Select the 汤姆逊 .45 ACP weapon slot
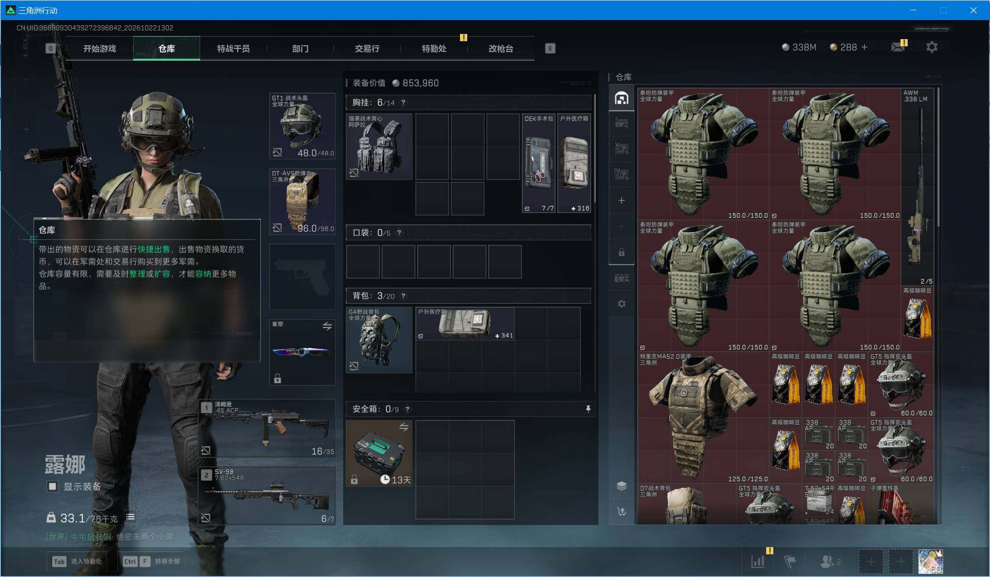Image resolution: width=990 pixels, height=577 pixels. [x=267, y=428]
